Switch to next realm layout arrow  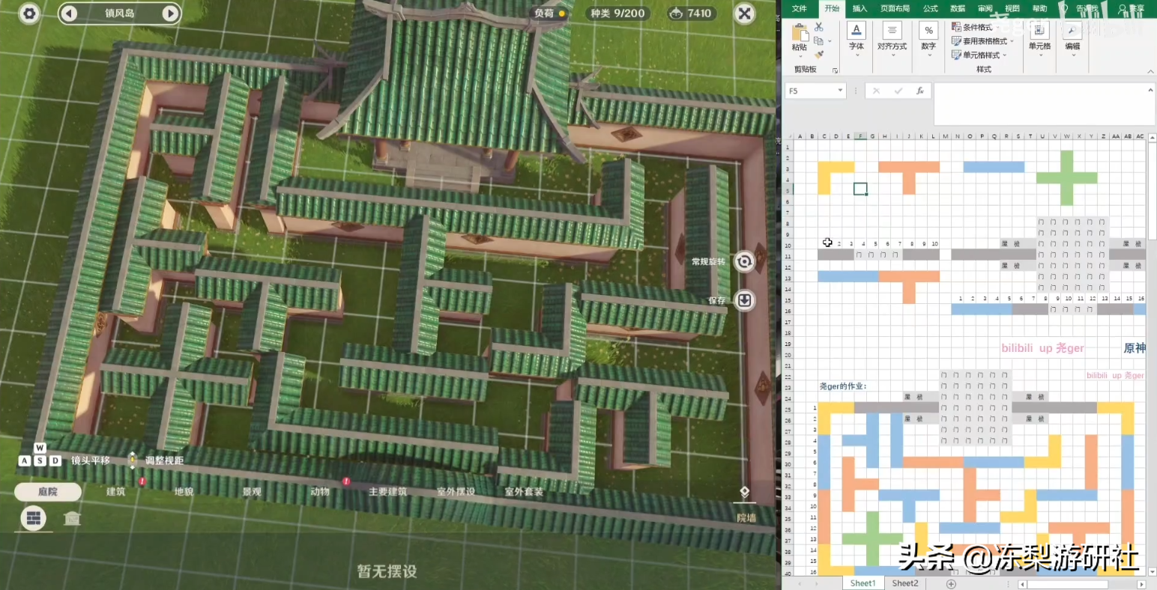(x=170, y=13)
